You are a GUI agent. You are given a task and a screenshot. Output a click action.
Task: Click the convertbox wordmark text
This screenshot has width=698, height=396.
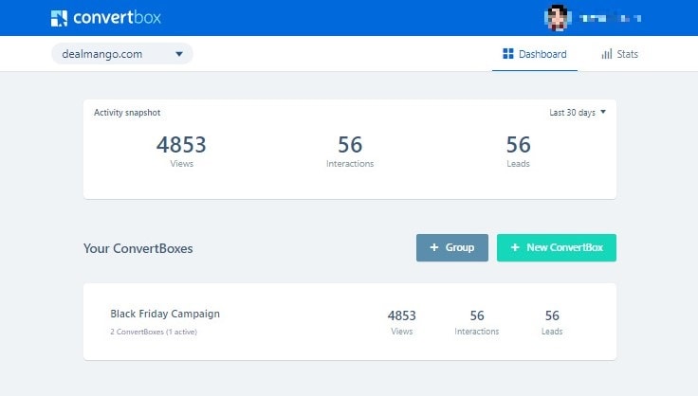coord(117,18)
